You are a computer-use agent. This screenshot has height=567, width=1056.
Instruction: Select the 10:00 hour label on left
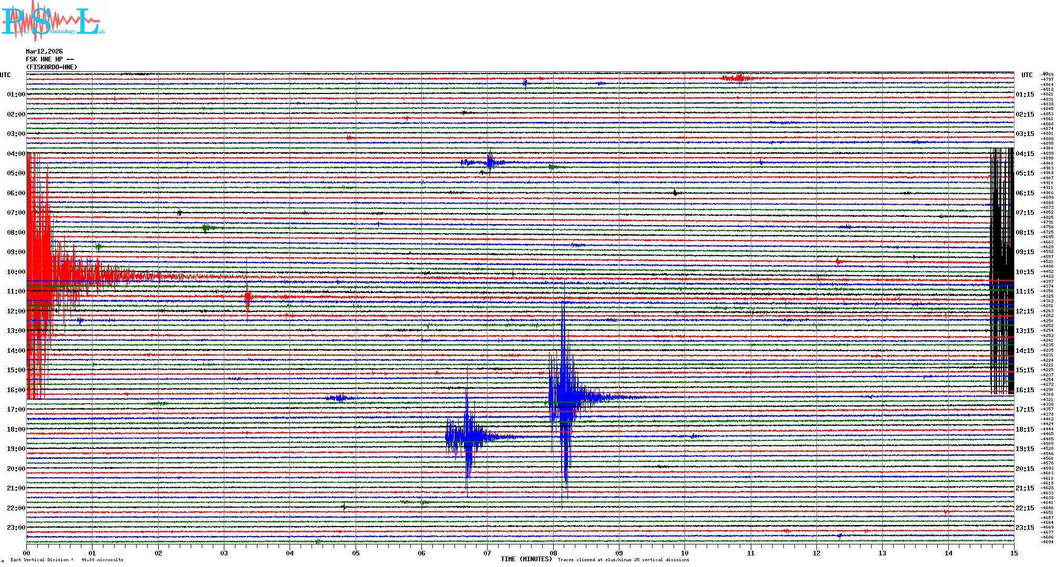16,272
